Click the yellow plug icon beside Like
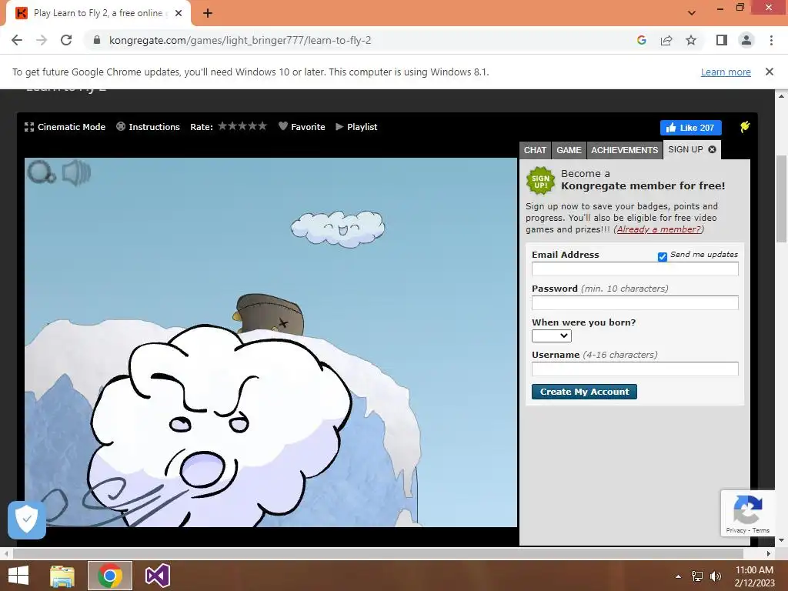This screenshot has width=788, height=591. 745,127
